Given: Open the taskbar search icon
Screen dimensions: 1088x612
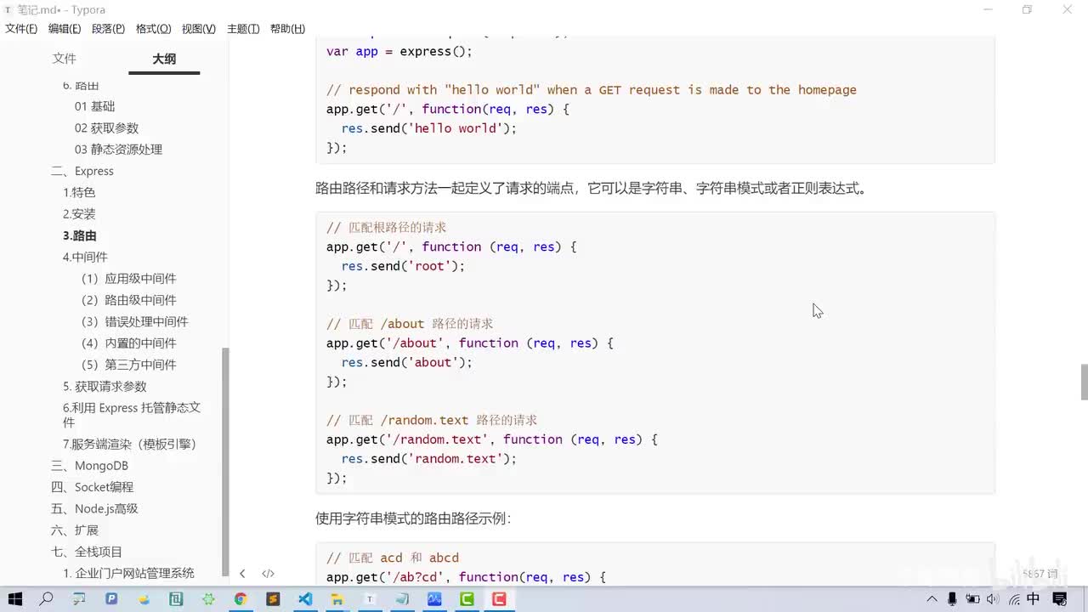Looking at the screenshot, I should (x=47, y=599).
